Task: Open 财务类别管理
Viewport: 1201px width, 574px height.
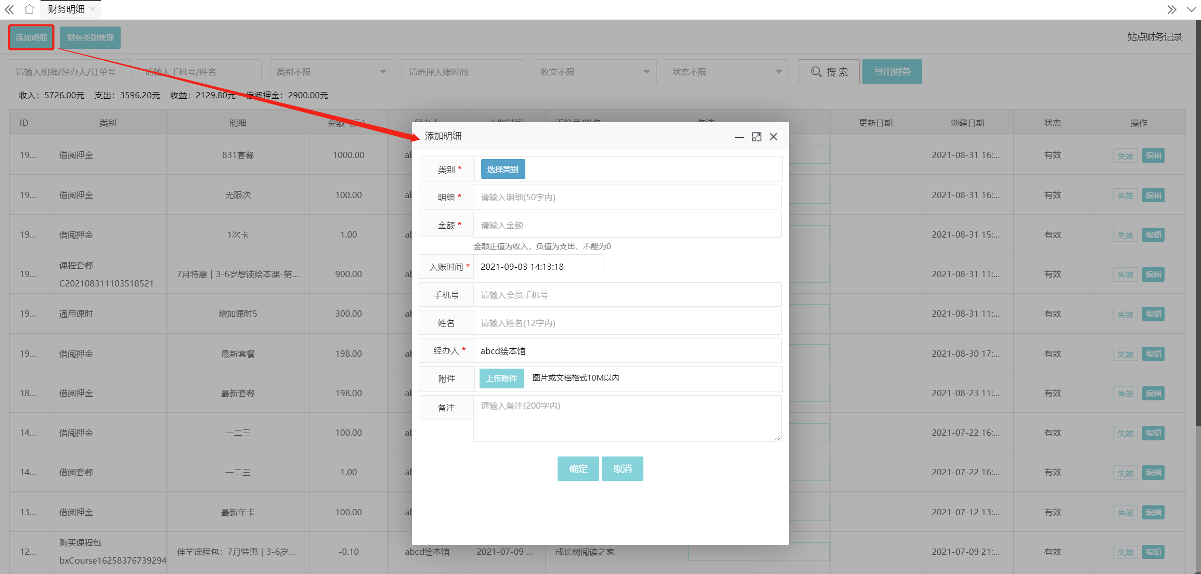Action: pos(90,37)
